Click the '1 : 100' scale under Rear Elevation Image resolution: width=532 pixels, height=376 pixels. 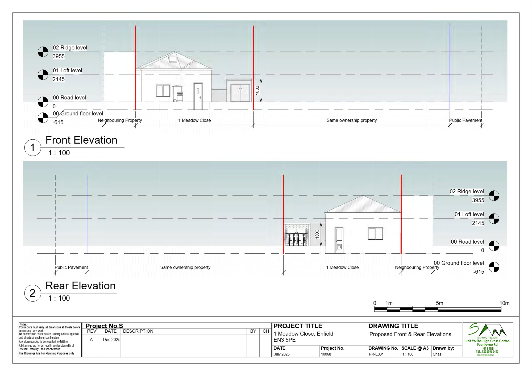59,298
